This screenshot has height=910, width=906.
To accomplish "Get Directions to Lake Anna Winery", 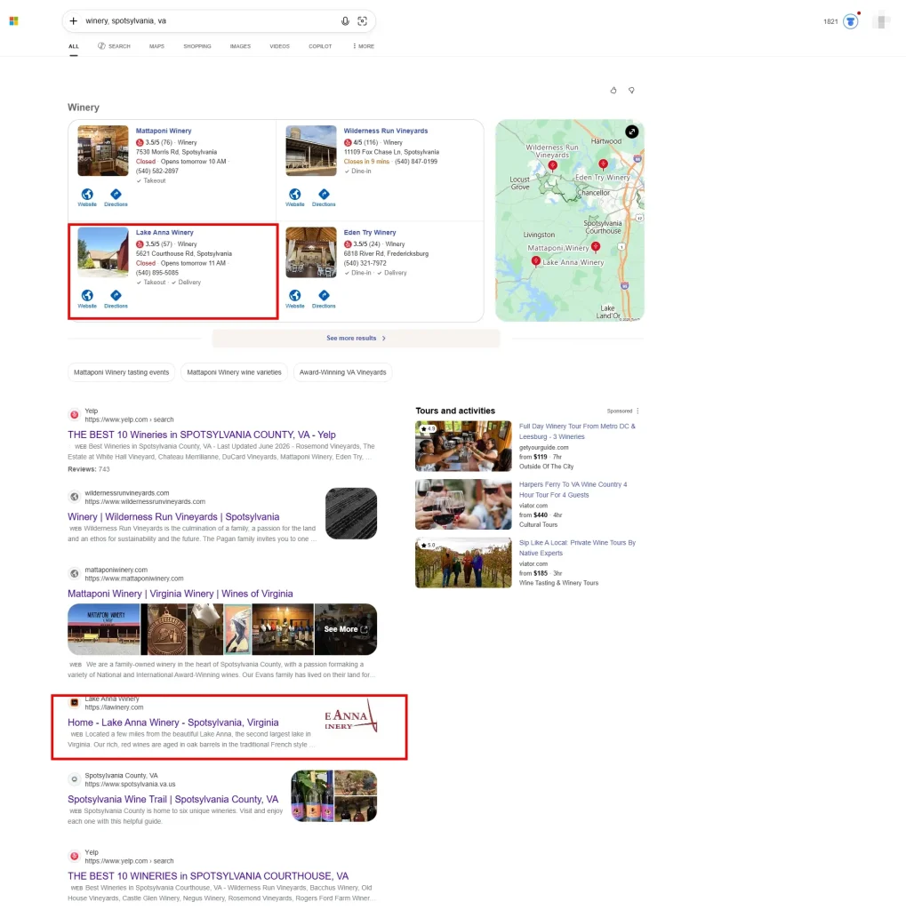I will pyautogui.click(x=116, y=299).
